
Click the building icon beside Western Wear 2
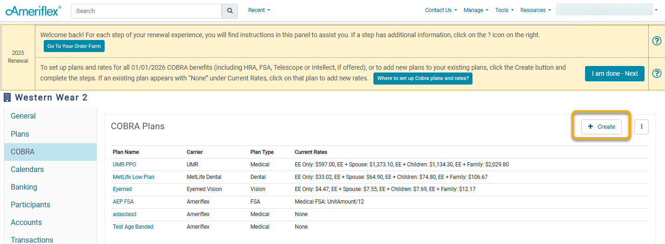7,98
